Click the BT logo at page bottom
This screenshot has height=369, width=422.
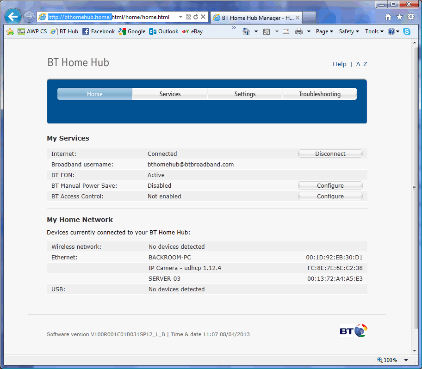point(354,331)
